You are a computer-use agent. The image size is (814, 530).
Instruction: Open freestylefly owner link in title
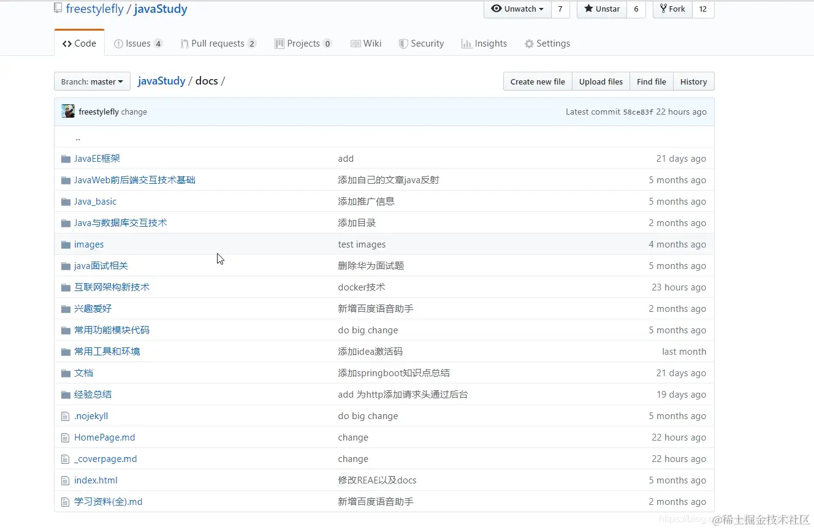(x=95, y=9)
